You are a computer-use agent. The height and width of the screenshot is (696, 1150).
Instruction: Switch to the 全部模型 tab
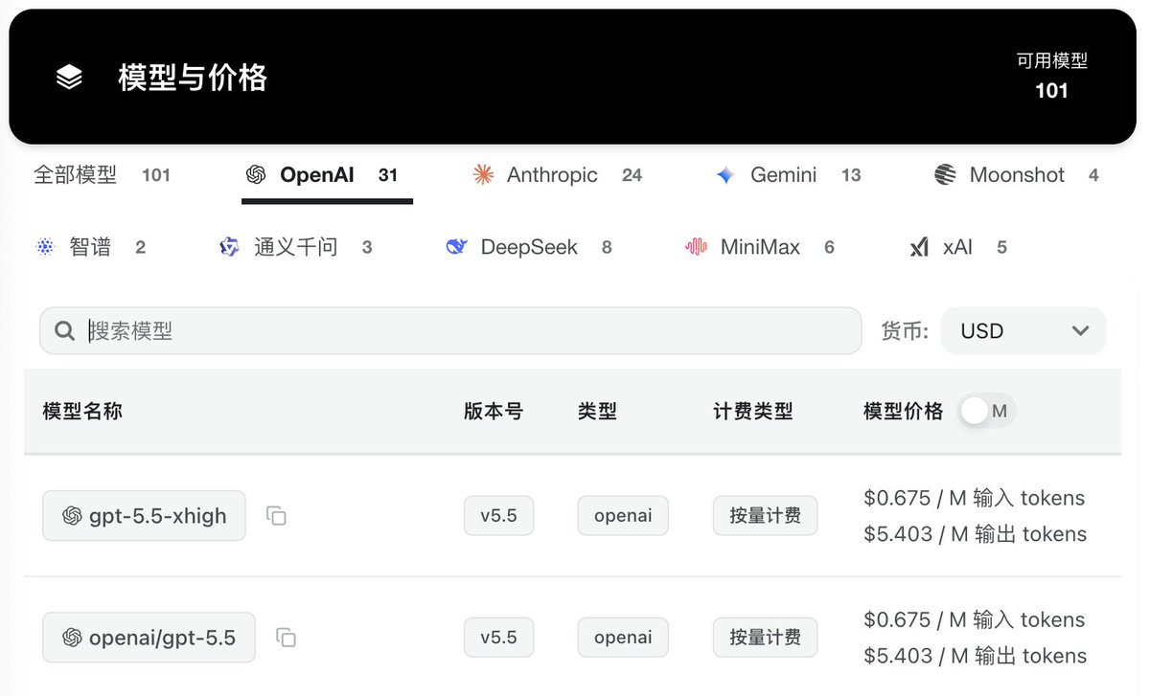pos(102,175)
